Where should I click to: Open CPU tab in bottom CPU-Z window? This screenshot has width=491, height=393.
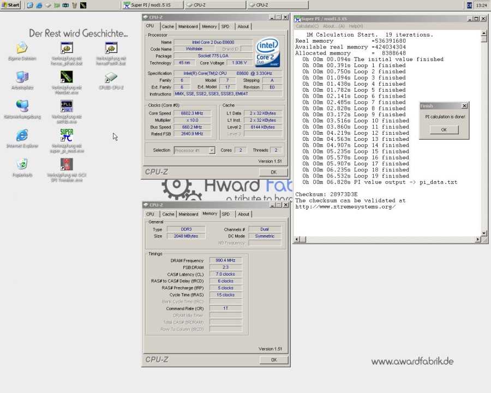151,214
